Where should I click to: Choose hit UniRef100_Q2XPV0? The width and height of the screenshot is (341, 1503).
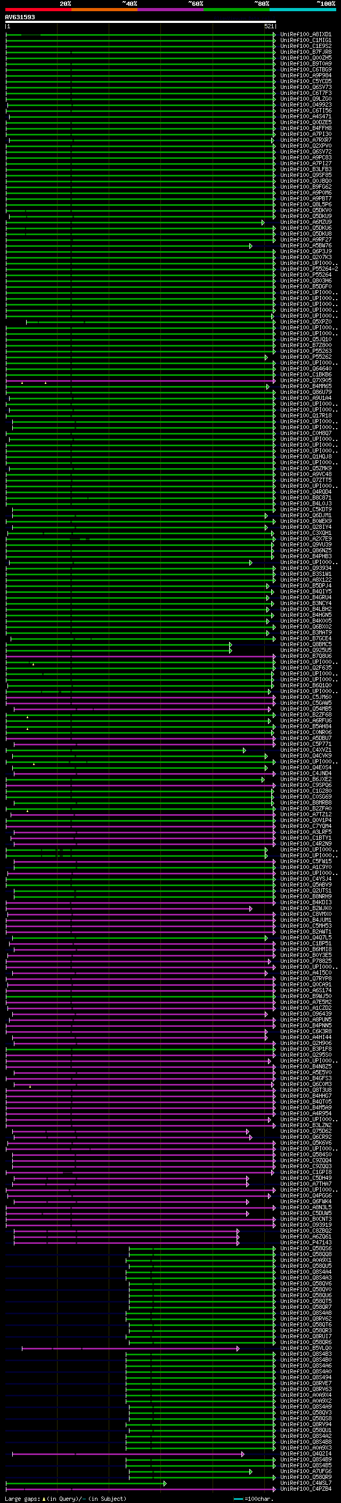point(305,146)
